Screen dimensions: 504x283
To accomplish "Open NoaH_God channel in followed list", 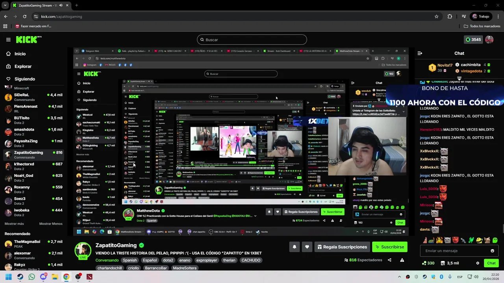I will coord(33,177).
